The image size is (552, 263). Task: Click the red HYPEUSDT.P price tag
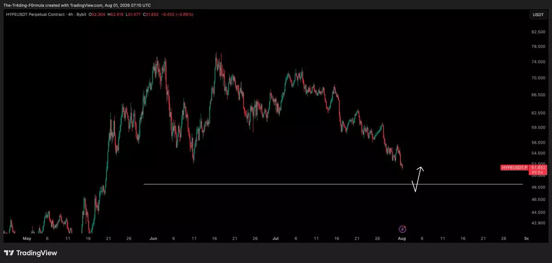[514, 168]
